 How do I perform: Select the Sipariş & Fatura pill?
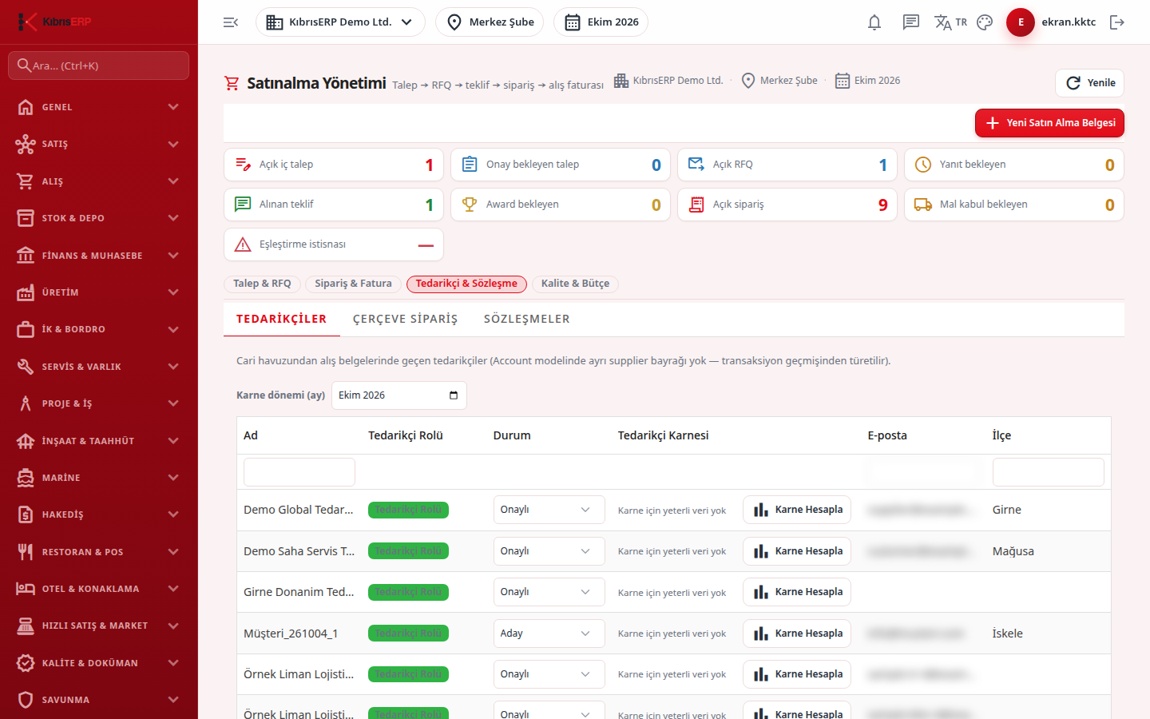tap(353, 284)
